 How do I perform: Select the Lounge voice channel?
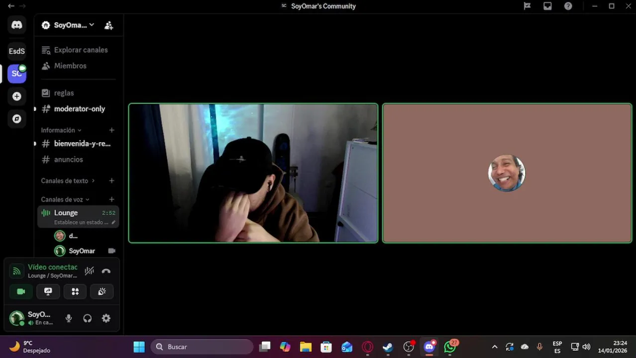(x=78, y=217)
